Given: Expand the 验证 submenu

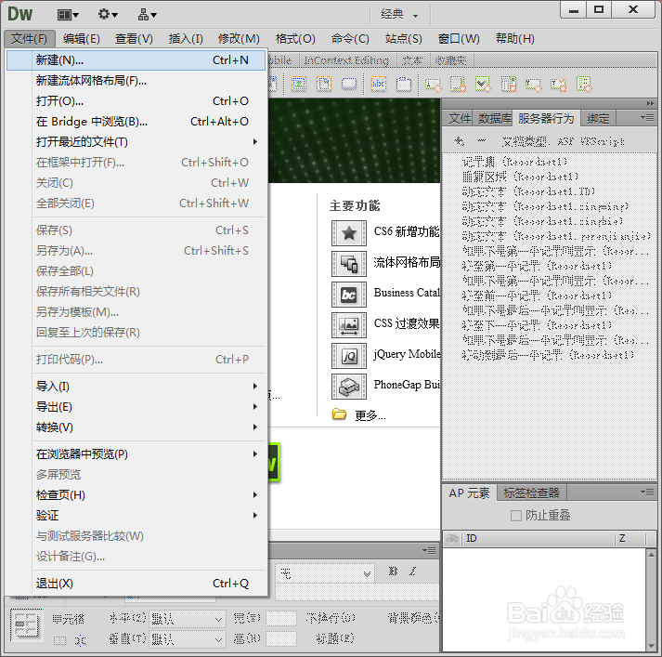Looking at the screenshot, I should point(255,516).
